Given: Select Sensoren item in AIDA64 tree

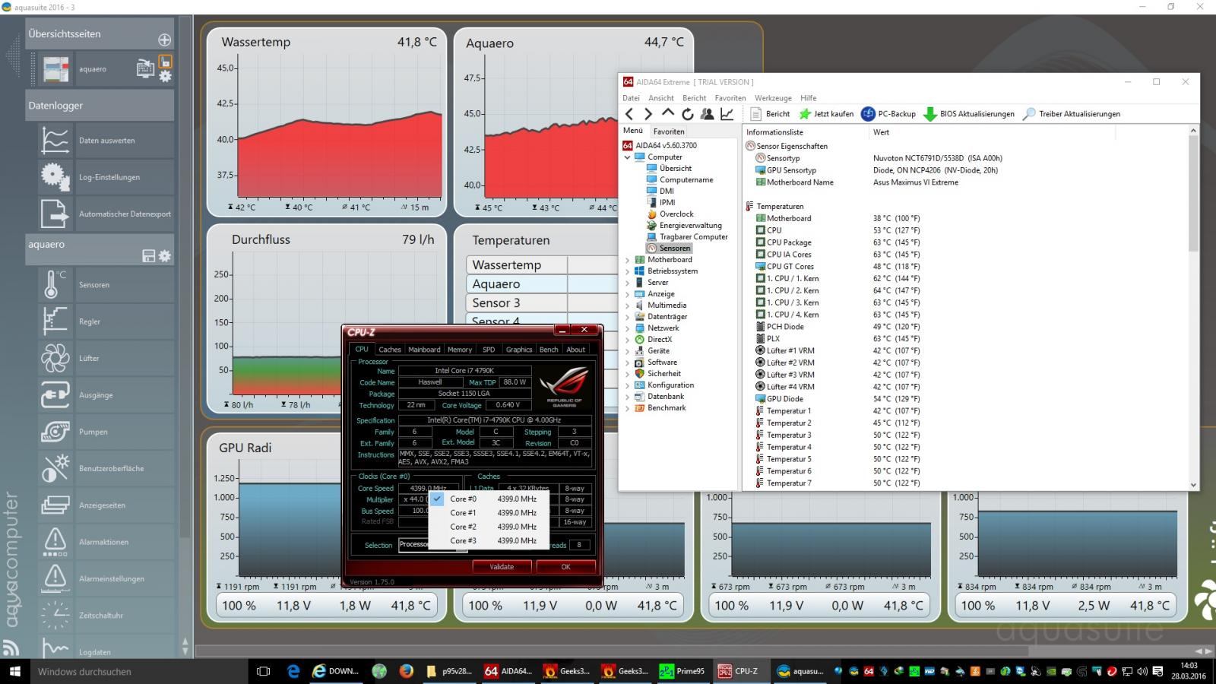Looking at the screenshot, I should [669, 249].
